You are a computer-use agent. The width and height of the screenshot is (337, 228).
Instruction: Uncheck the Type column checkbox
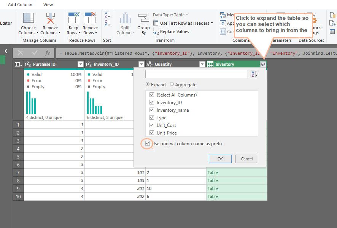tap(152, 117)
